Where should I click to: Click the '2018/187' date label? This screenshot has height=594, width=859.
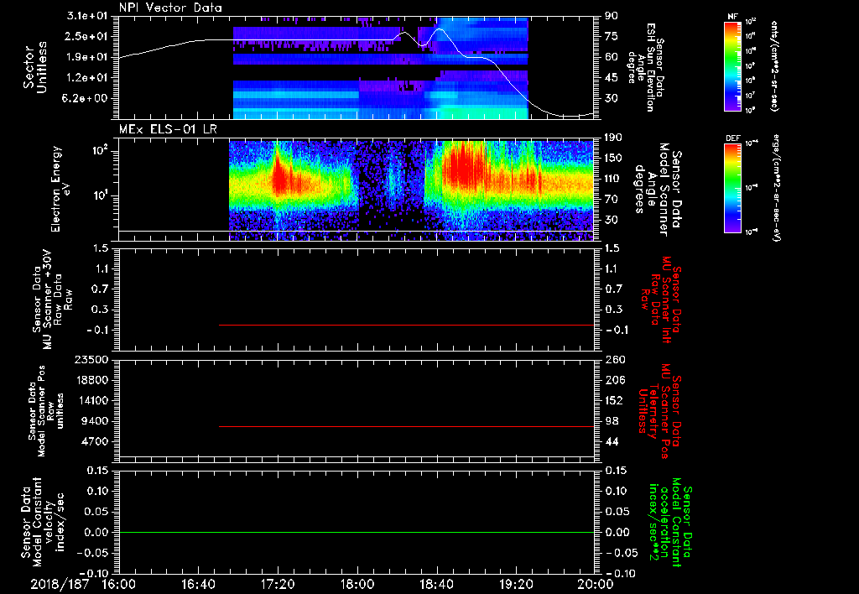point(60,584)
